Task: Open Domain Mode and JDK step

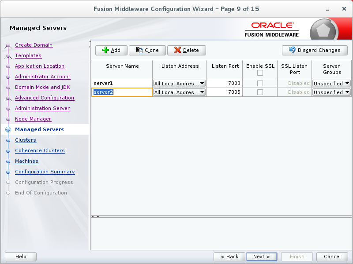Action: pyautogui.click(x=42, y=87)
